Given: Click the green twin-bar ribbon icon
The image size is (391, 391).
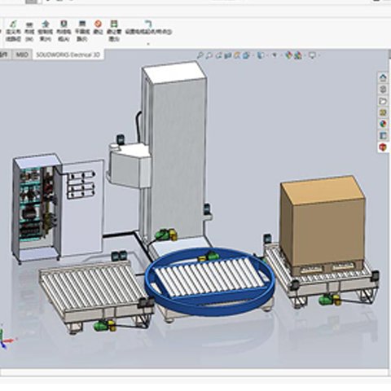Looking at the screenshot, I should (x=114, y=24).
